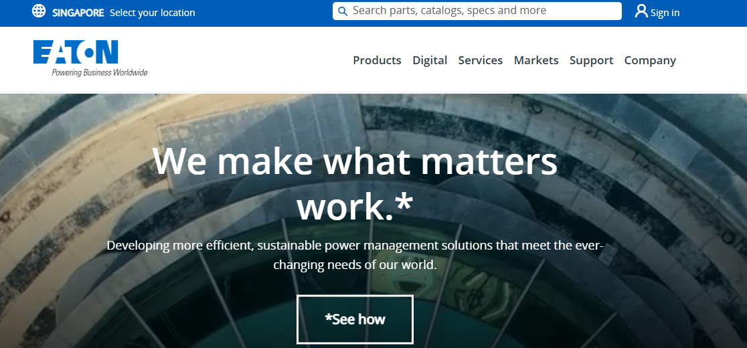
Task: Click the magnifier search icon
Action: (343, 11)
